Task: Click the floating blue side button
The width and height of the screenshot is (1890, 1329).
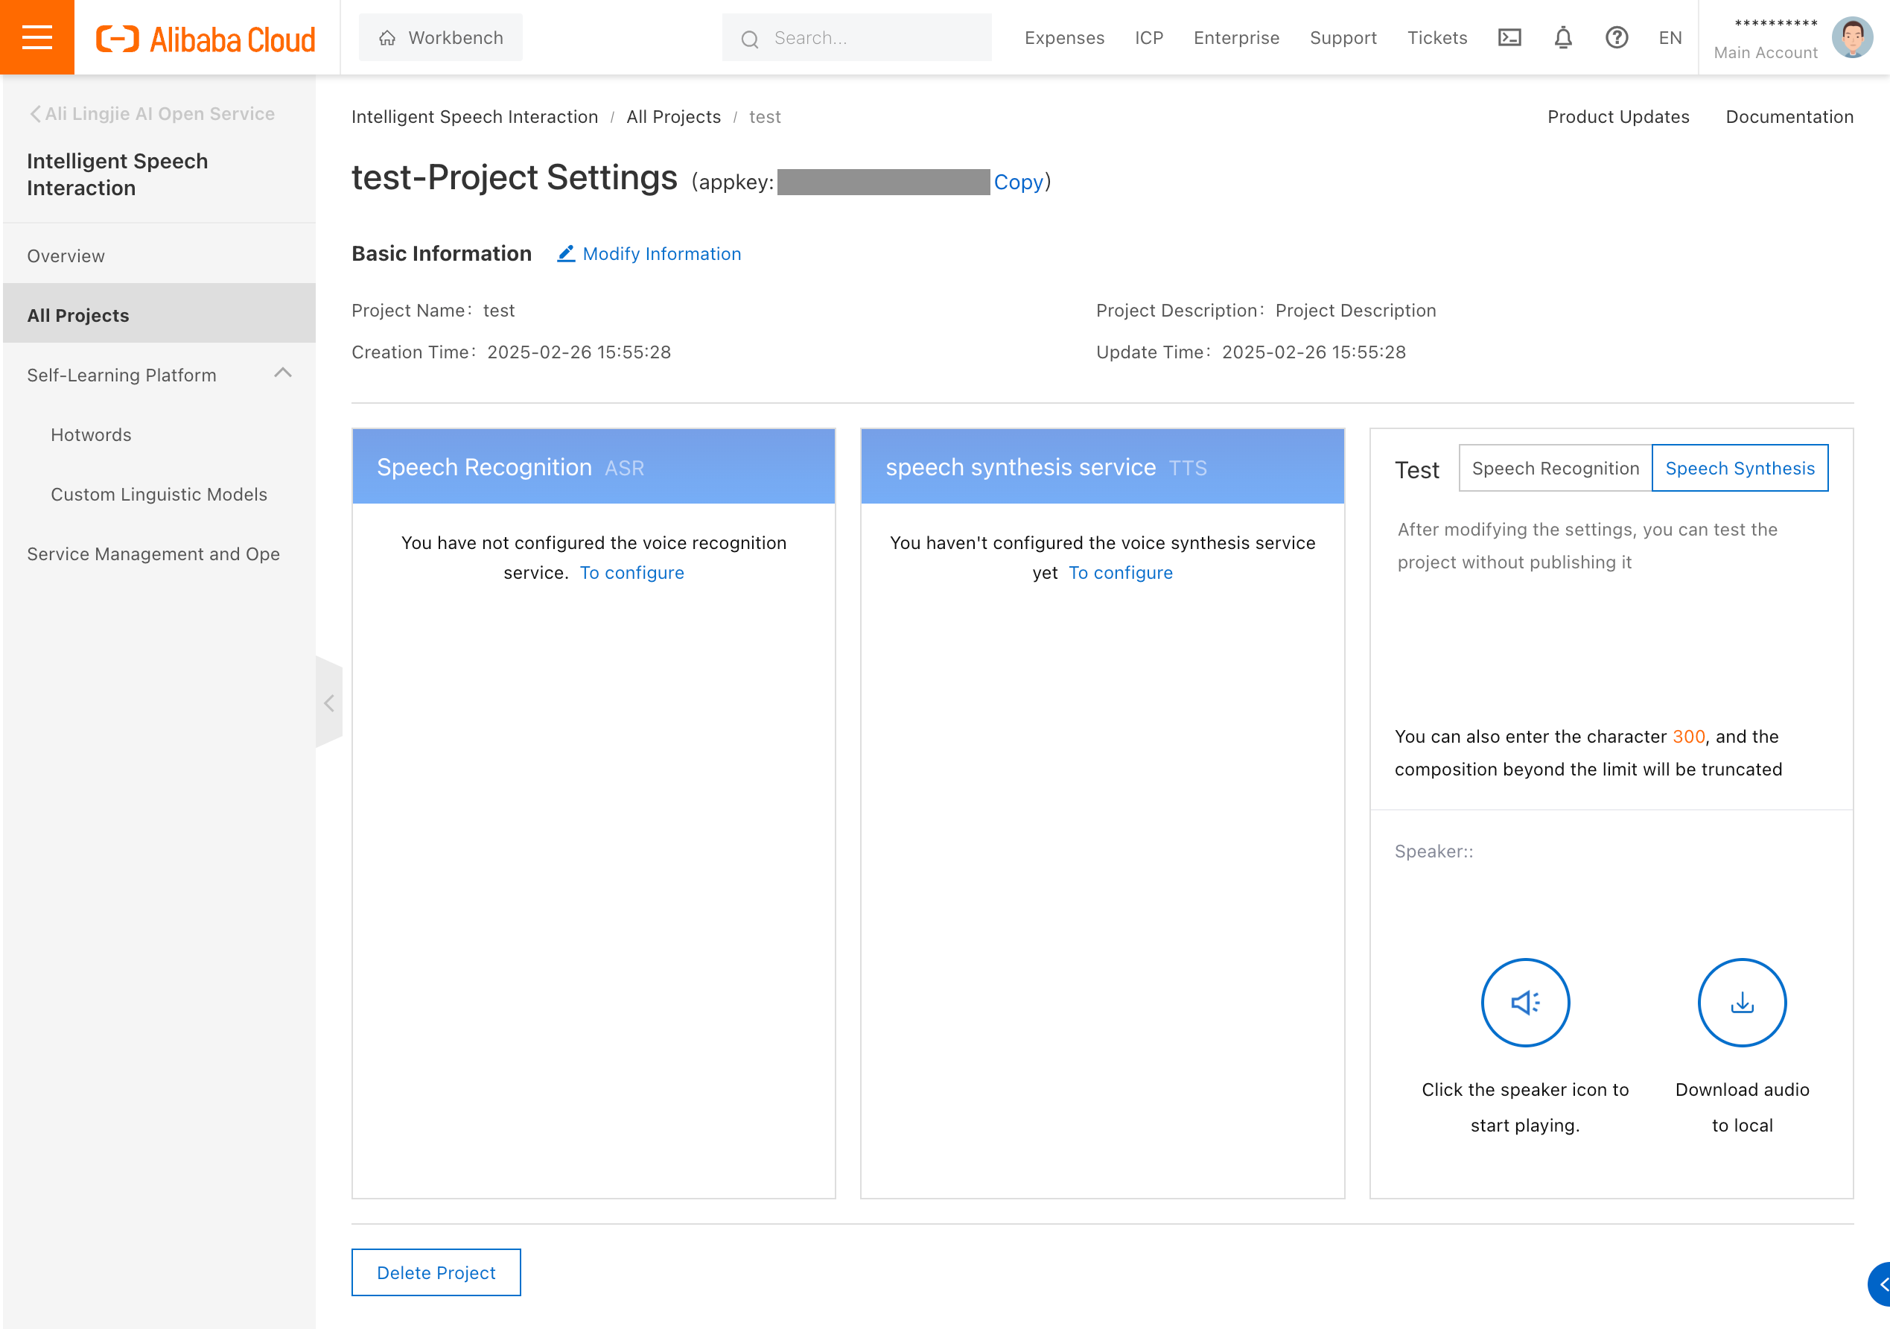Action: [1880, 1284]
